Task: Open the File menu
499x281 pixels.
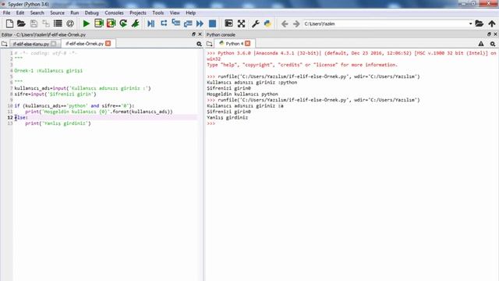Action: click(x=6, y=12)
